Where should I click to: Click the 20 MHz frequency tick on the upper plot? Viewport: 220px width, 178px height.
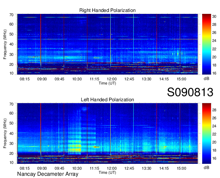tap(11, 64)
